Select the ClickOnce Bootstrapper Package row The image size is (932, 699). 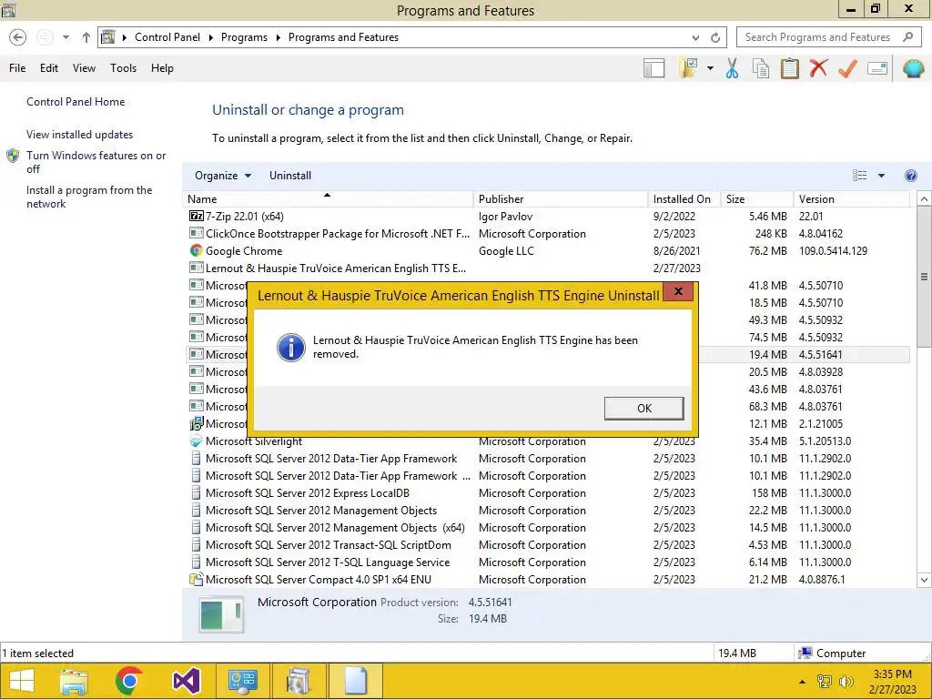coord(547,234)
